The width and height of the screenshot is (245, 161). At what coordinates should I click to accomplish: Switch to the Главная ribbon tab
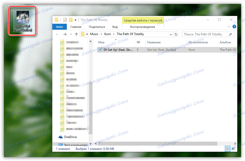click(76, 27)
